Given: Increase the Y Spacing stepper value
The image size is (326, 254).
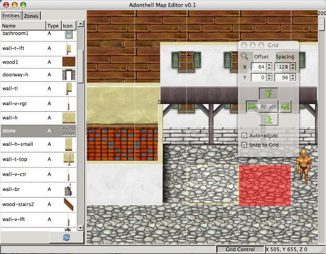Looking at the screenshot, I should [x=293, y=76].
